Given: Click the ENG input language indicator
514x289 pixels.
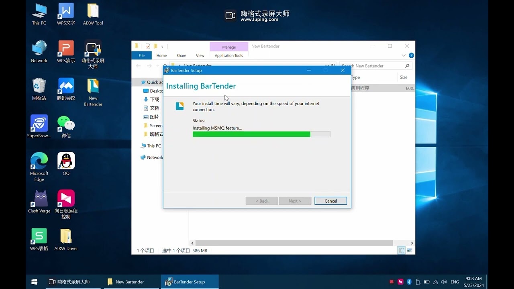Looking at the screenshot, I should coord(455,282).
